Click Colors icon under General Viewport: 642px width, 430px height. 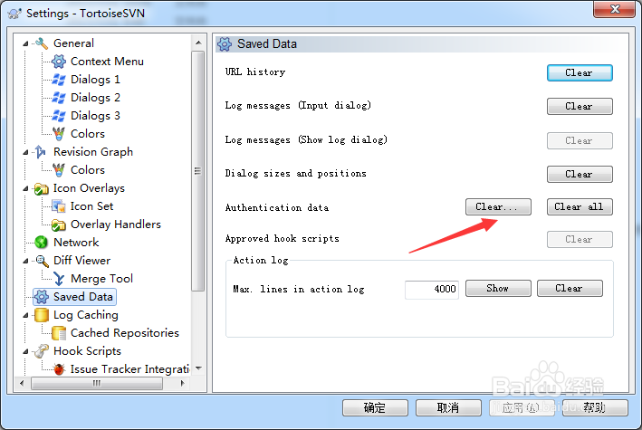59,133
